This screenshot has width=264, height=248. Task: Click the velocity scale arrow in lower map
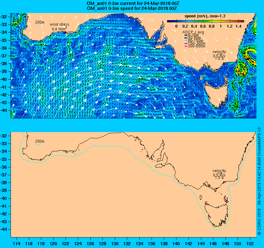(220, 173)
